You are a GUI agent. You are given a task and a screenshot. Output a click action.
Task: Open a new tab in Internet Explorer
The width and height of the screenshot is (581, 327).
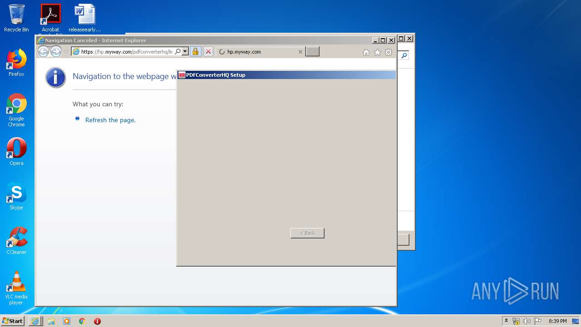tap(312, 51)
